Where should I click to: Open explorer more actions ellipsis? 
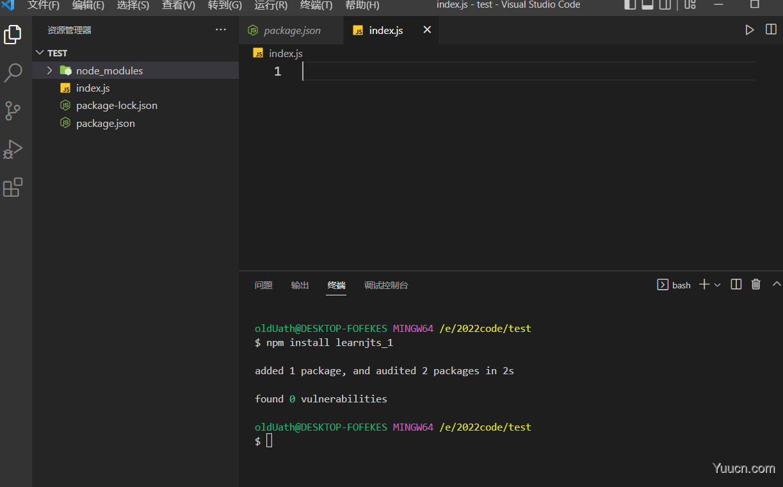click(221, 29)
